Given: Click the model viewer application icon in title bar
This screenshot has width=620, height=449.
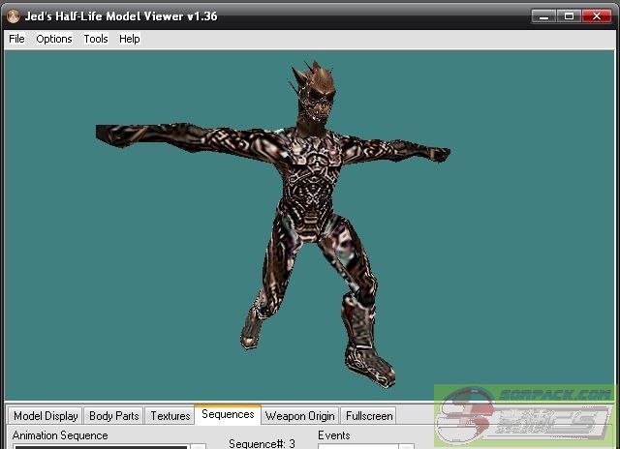Looking at the screenshot, I should click(13, 16).
